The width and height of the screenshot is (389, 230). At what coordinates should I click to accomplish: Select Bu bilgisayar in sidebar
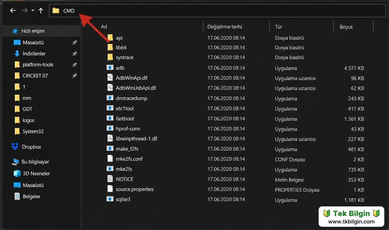[x=35, y=162]
